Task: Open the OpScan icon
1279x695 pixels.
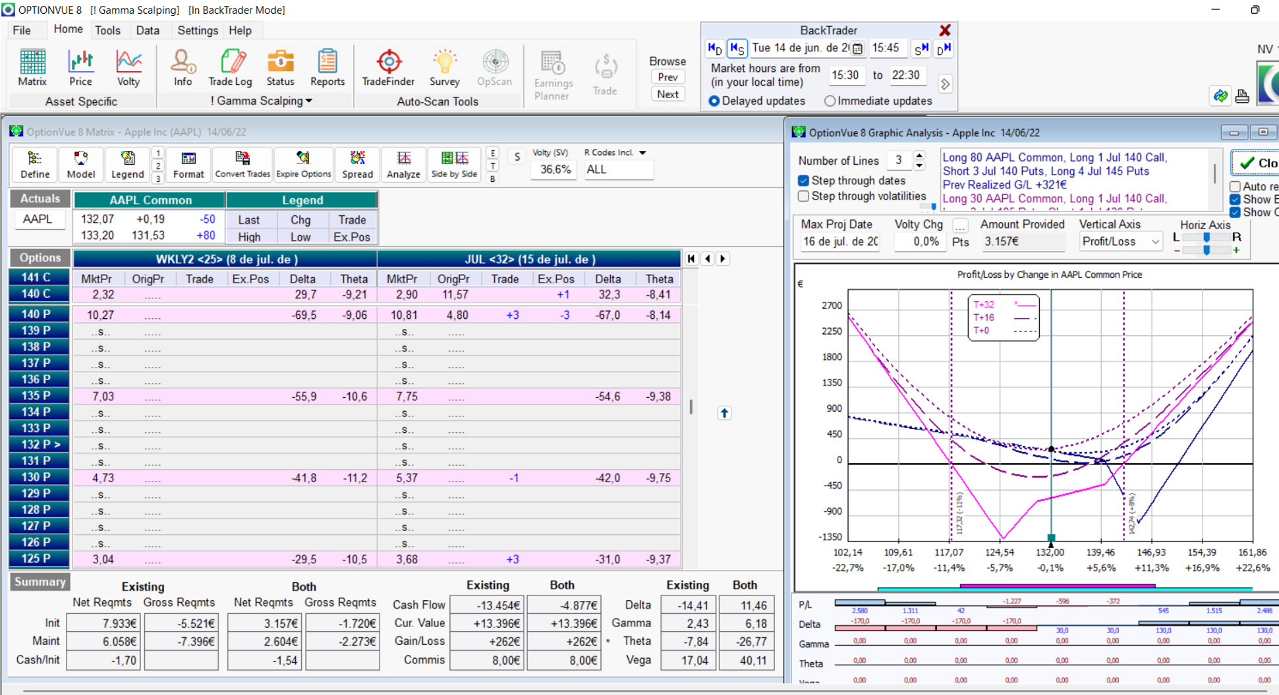Action: tap(494, 68)
